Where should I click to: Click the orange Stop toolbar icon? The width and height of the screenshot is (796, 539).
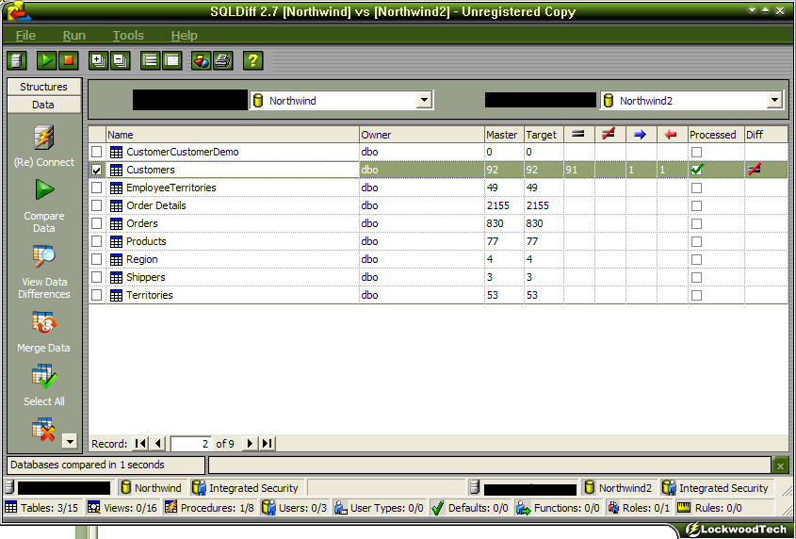[68, 60]
